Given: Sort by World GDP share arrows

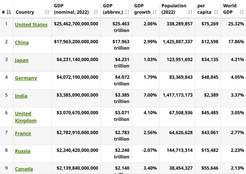Looking at the screenshot, I should 242,12.
